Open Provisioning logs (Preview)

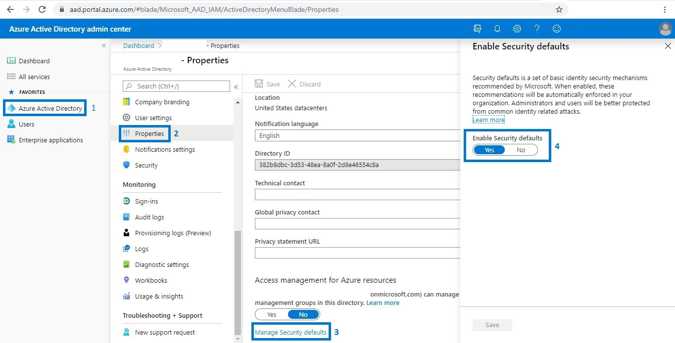[x=173, y=233]
